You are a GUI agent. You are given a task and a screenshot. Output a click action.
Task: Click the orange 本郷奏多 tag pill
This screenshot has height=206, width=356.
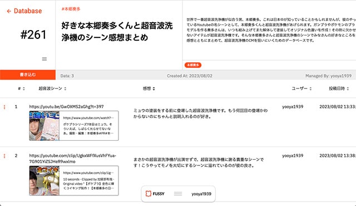pos(193,65)
